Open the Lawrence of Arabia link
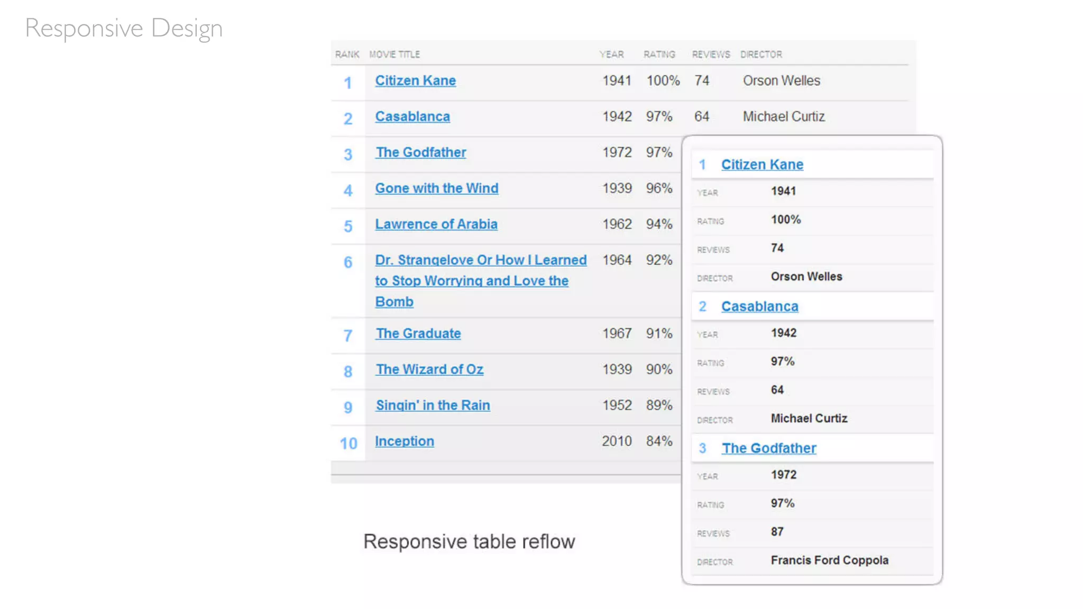The height and width of the screenshot is (609, 1083). tap(436, 225)
